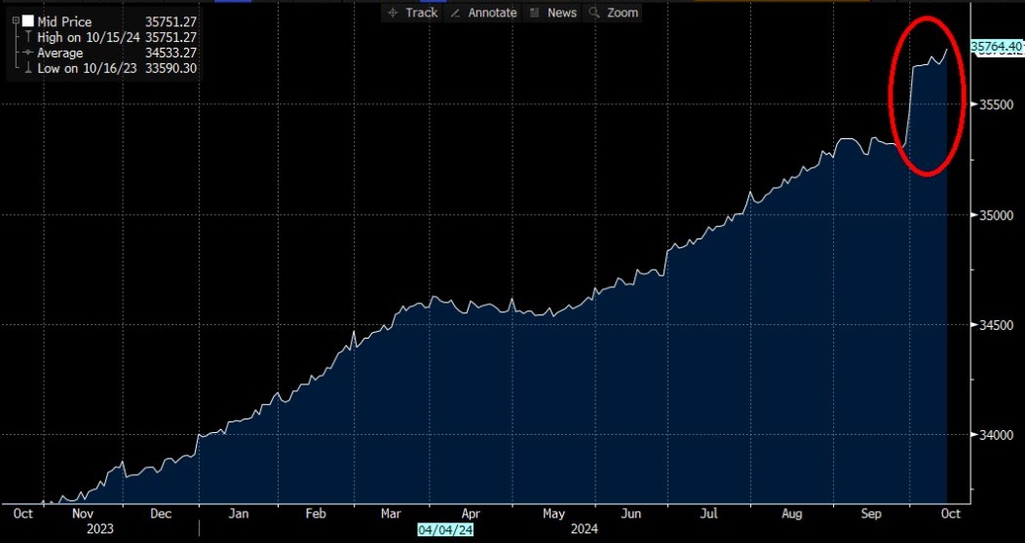Open the Annotate drawing tool
The image size is (1025, 543).
[x=483, y=13]
